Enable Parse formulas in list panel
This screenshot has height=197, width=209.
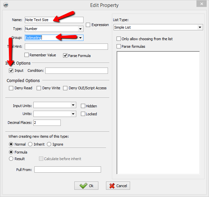119,46
